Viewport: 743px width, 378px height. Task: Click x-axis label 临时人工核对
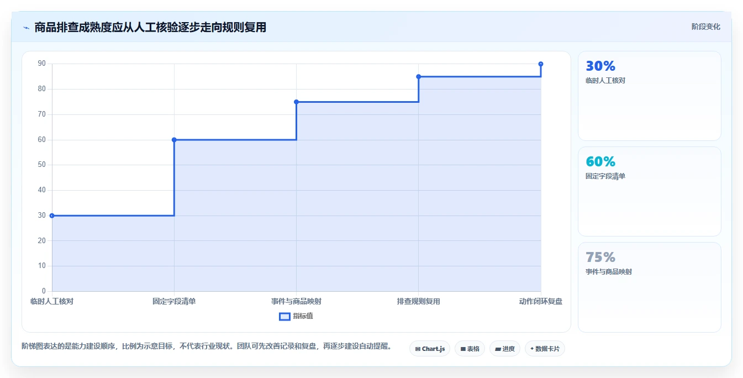52,302
